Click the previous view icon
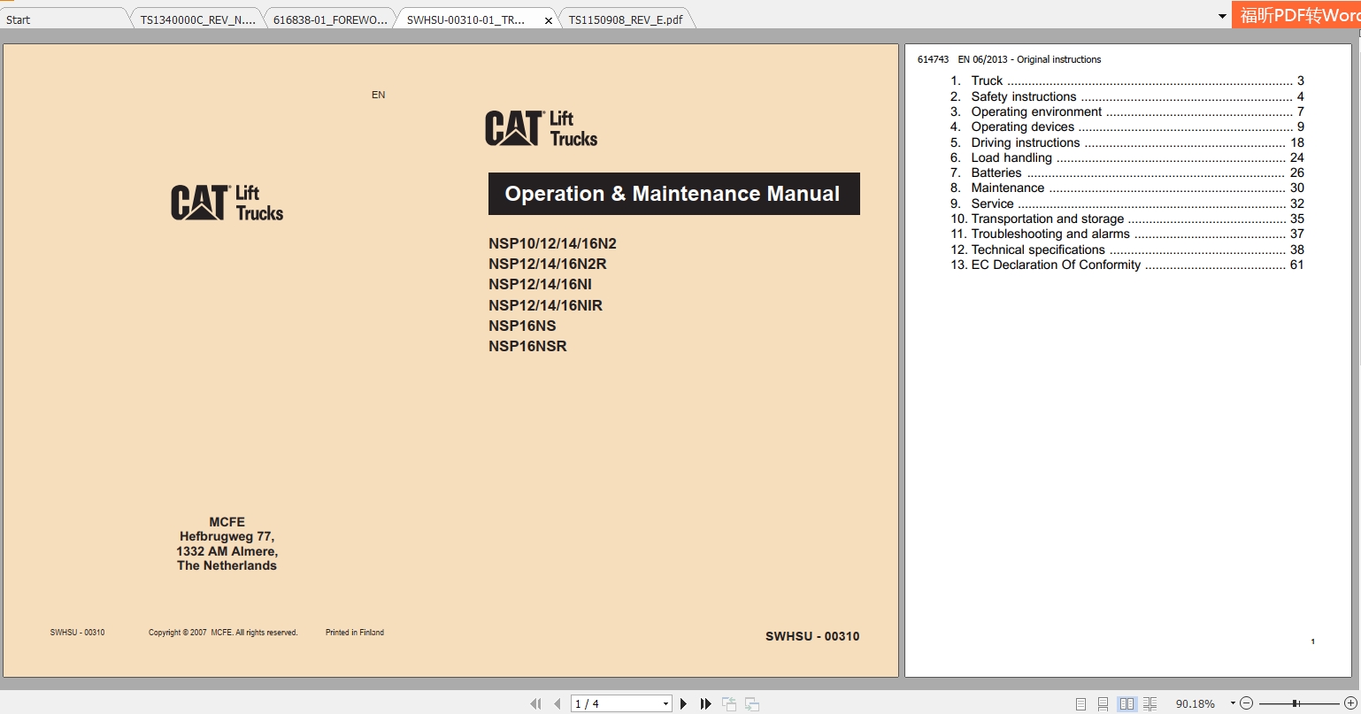 [x=729, y=703]
